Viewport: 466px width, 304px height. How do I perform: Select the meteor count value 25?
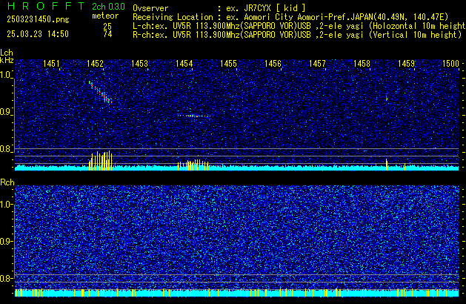pyautogui.click(x=107, y=26)
